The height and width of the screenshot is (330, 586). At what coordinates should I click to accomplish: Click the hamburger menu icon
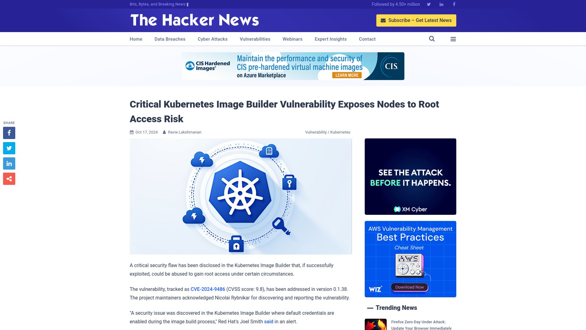tap(453, 39)
